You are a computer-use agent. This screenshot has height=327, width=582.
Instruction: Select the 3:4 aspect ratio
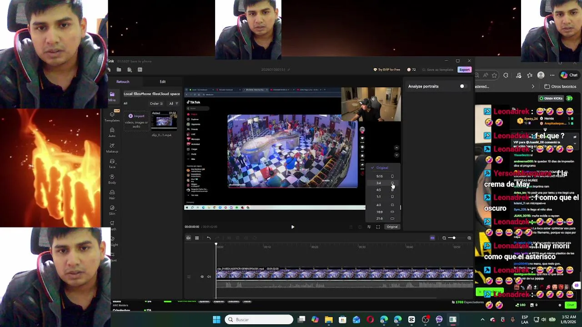382,183
